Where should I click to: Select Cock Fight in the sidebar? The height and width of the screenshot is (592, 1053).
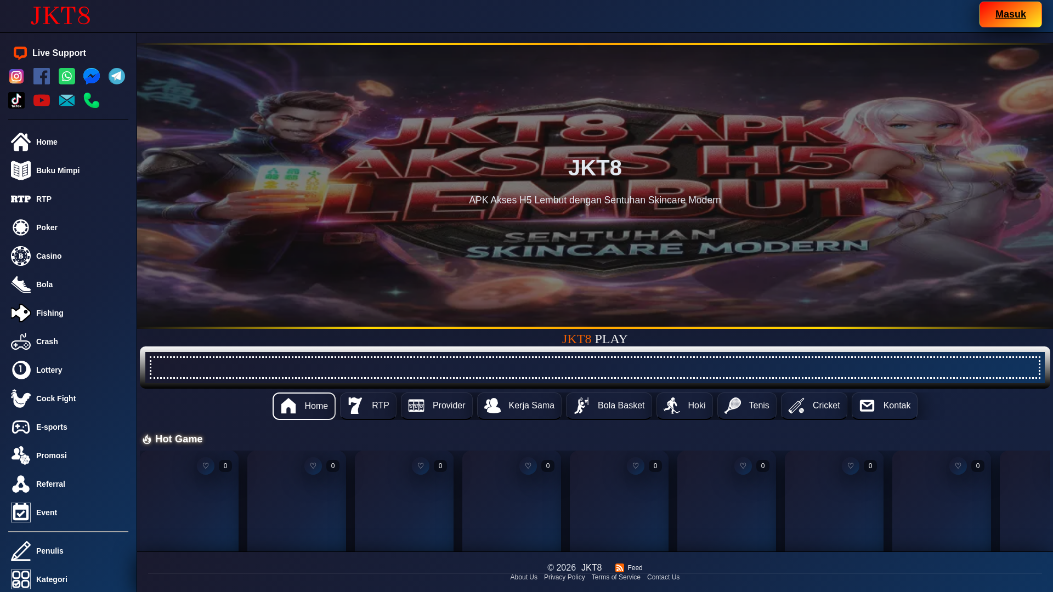click(x=68, y=399)
